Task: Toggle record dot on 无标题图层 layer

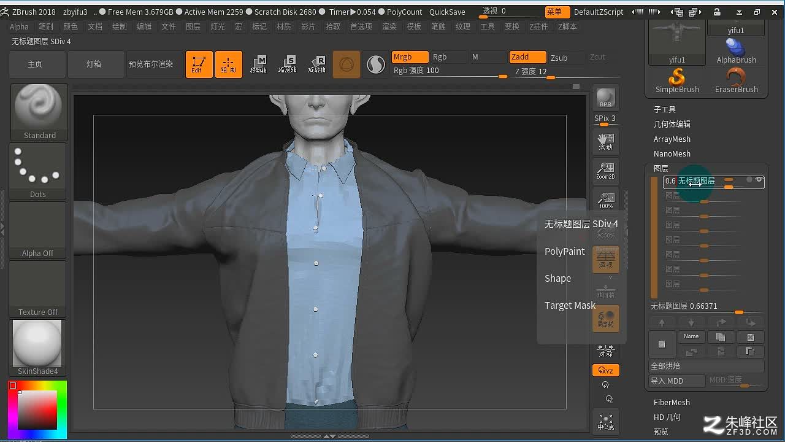Action: coord(749,180)
